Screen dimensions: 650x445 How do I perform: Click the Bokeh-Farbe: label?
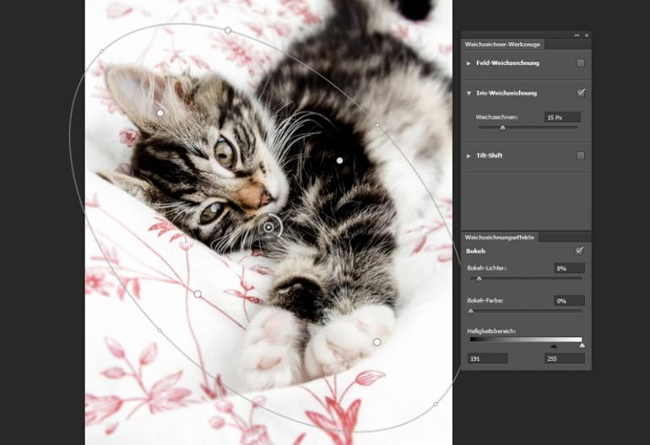click(485, 301)
